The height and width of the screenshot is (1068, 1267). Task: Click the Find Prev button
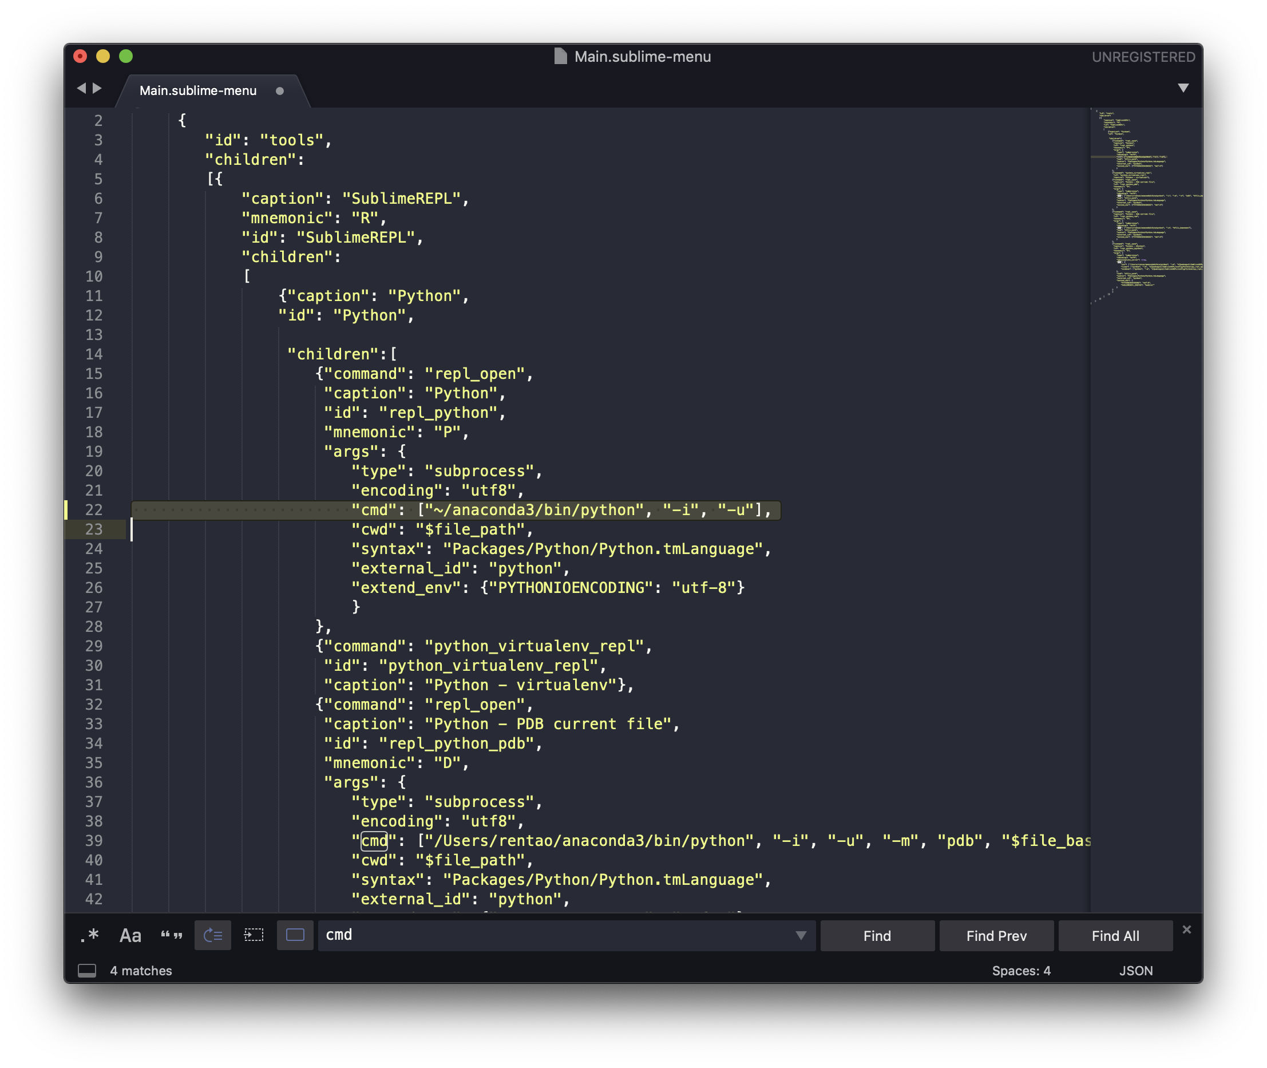996,936
